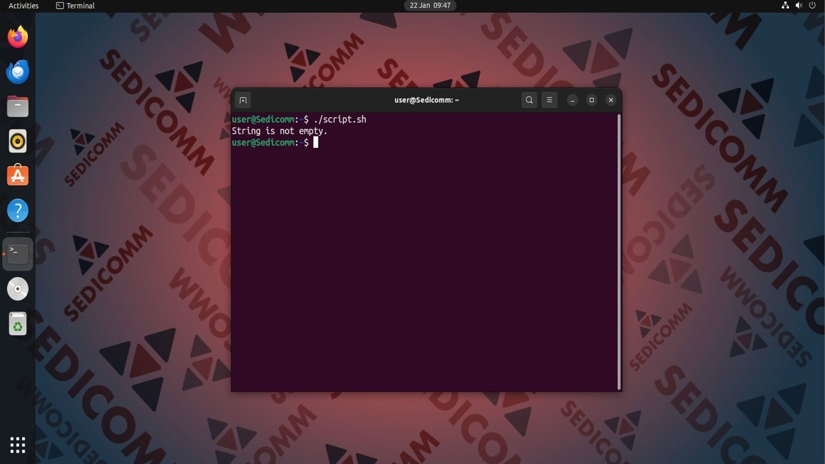Image resolution: width=825 pixels, height=464 pixels.
Task: Close the terminal window
Action: 611,100
